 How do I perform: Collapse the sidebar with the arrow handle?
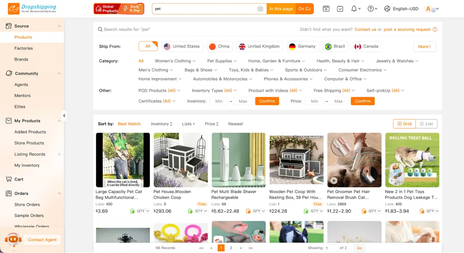pyautogui.click(x=64, y=115)
